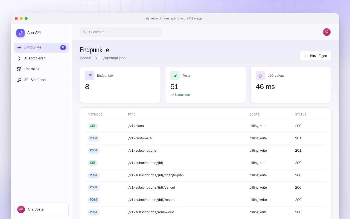This screenshot has width=350, height=219.
Task: Click the p95-Latenz lightning icon
Action: pos(260,76)
